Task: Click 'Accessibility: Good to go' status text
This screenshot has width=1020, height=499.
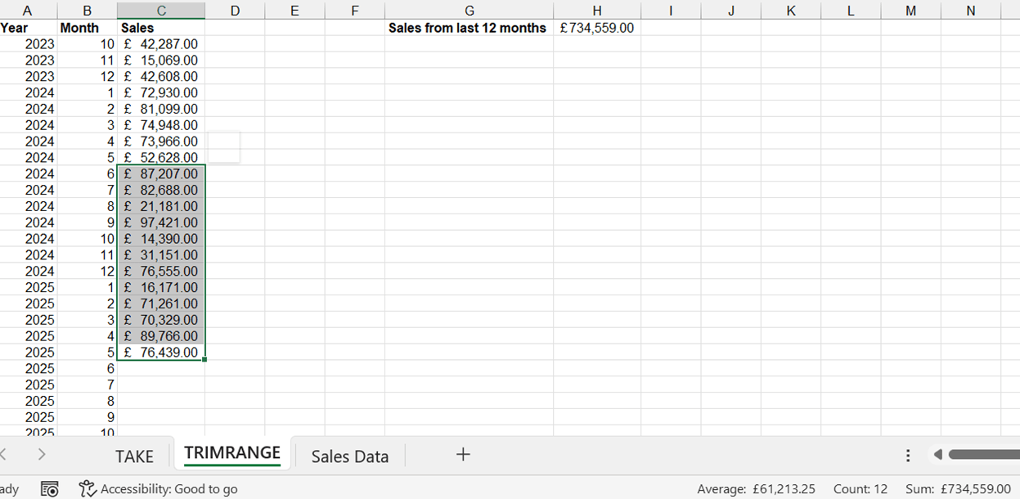Action: (x=169, y=489)
